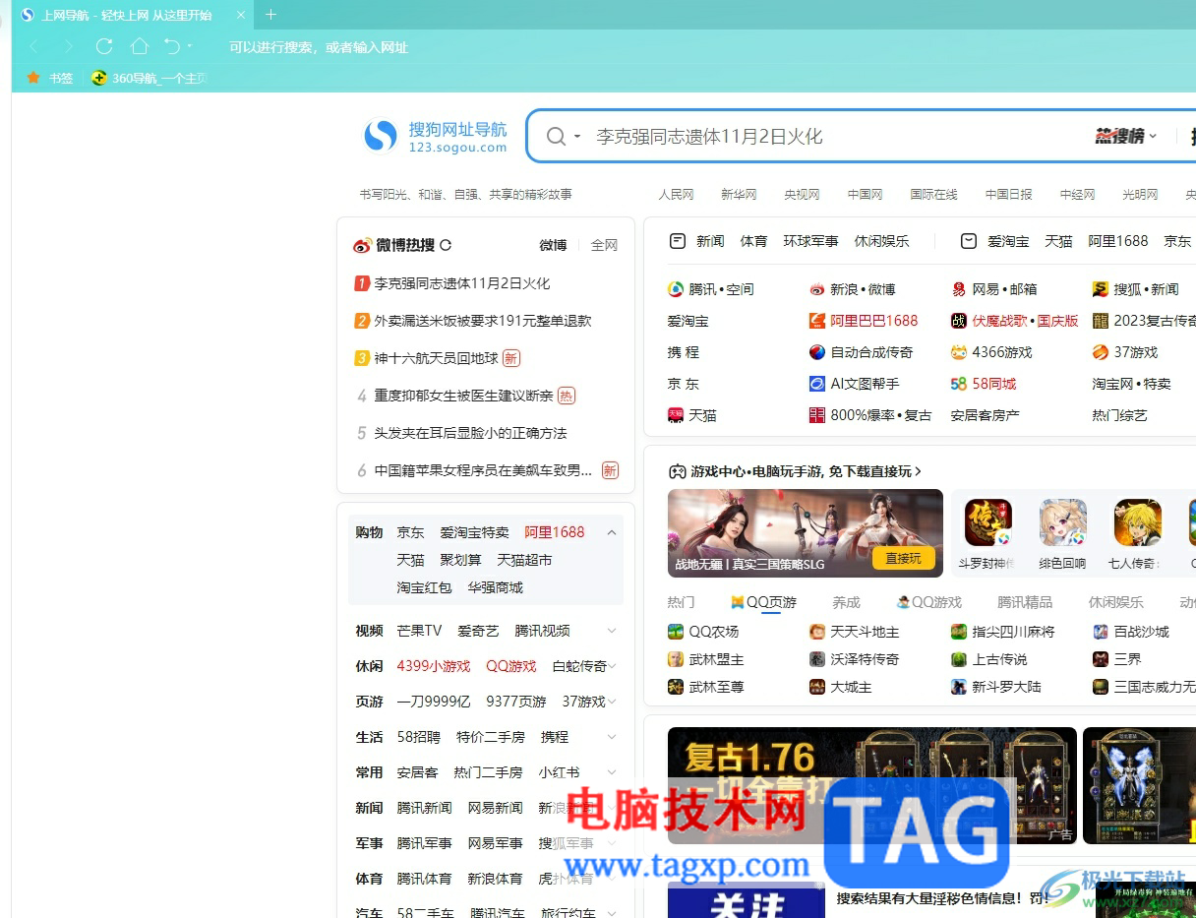Select the 休闲娱乐 category tab
The width and height of the screenshot is (1196, 918).
click(881, 241)
